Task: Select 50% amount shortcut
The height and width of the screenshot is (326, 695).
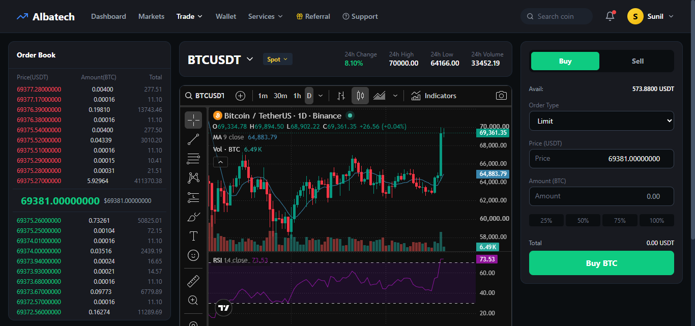Action: 583,220
